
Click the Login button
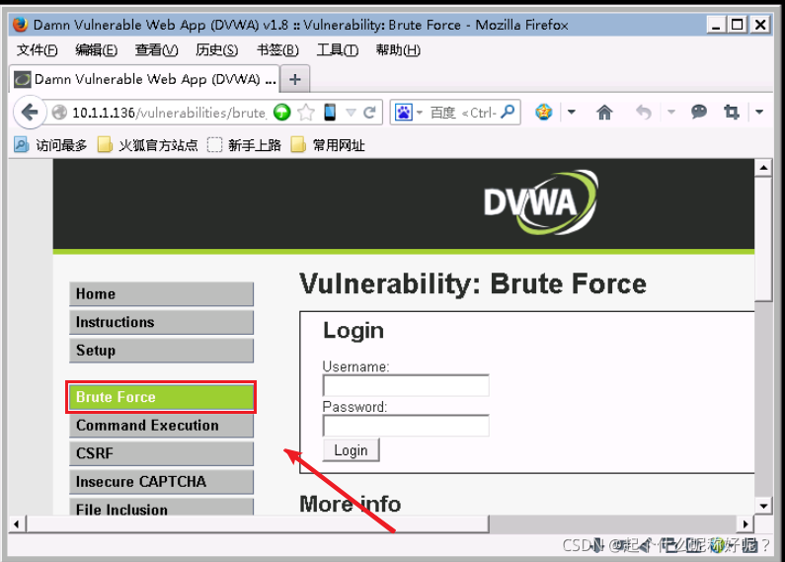351,450
